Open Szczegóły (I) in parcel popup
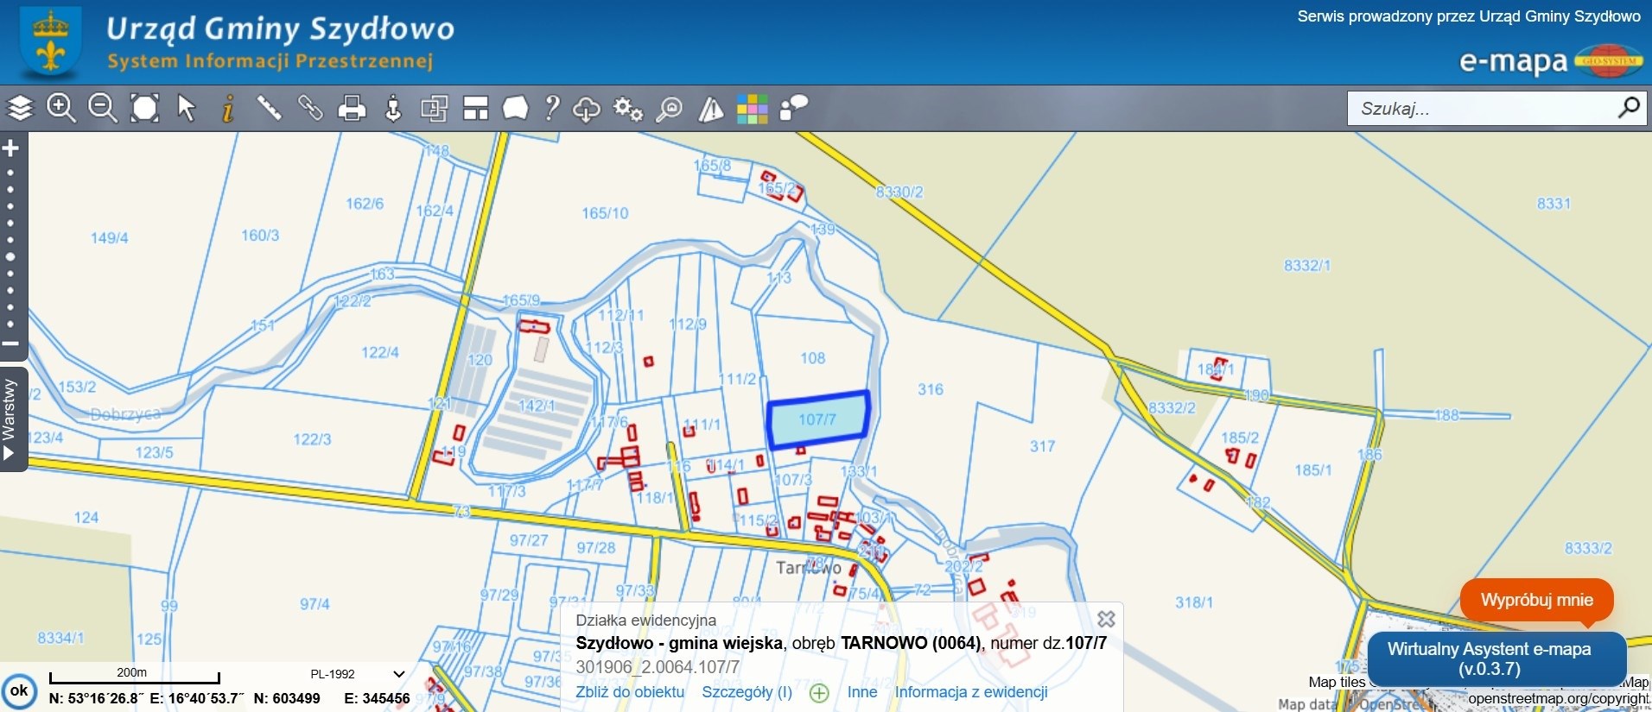 (747, 692)
